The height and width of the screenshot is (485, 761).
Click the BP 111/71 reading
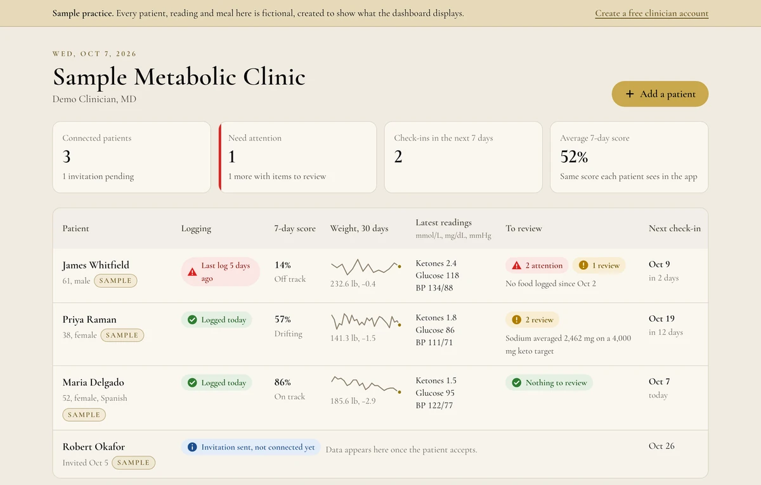pos(434,343)
